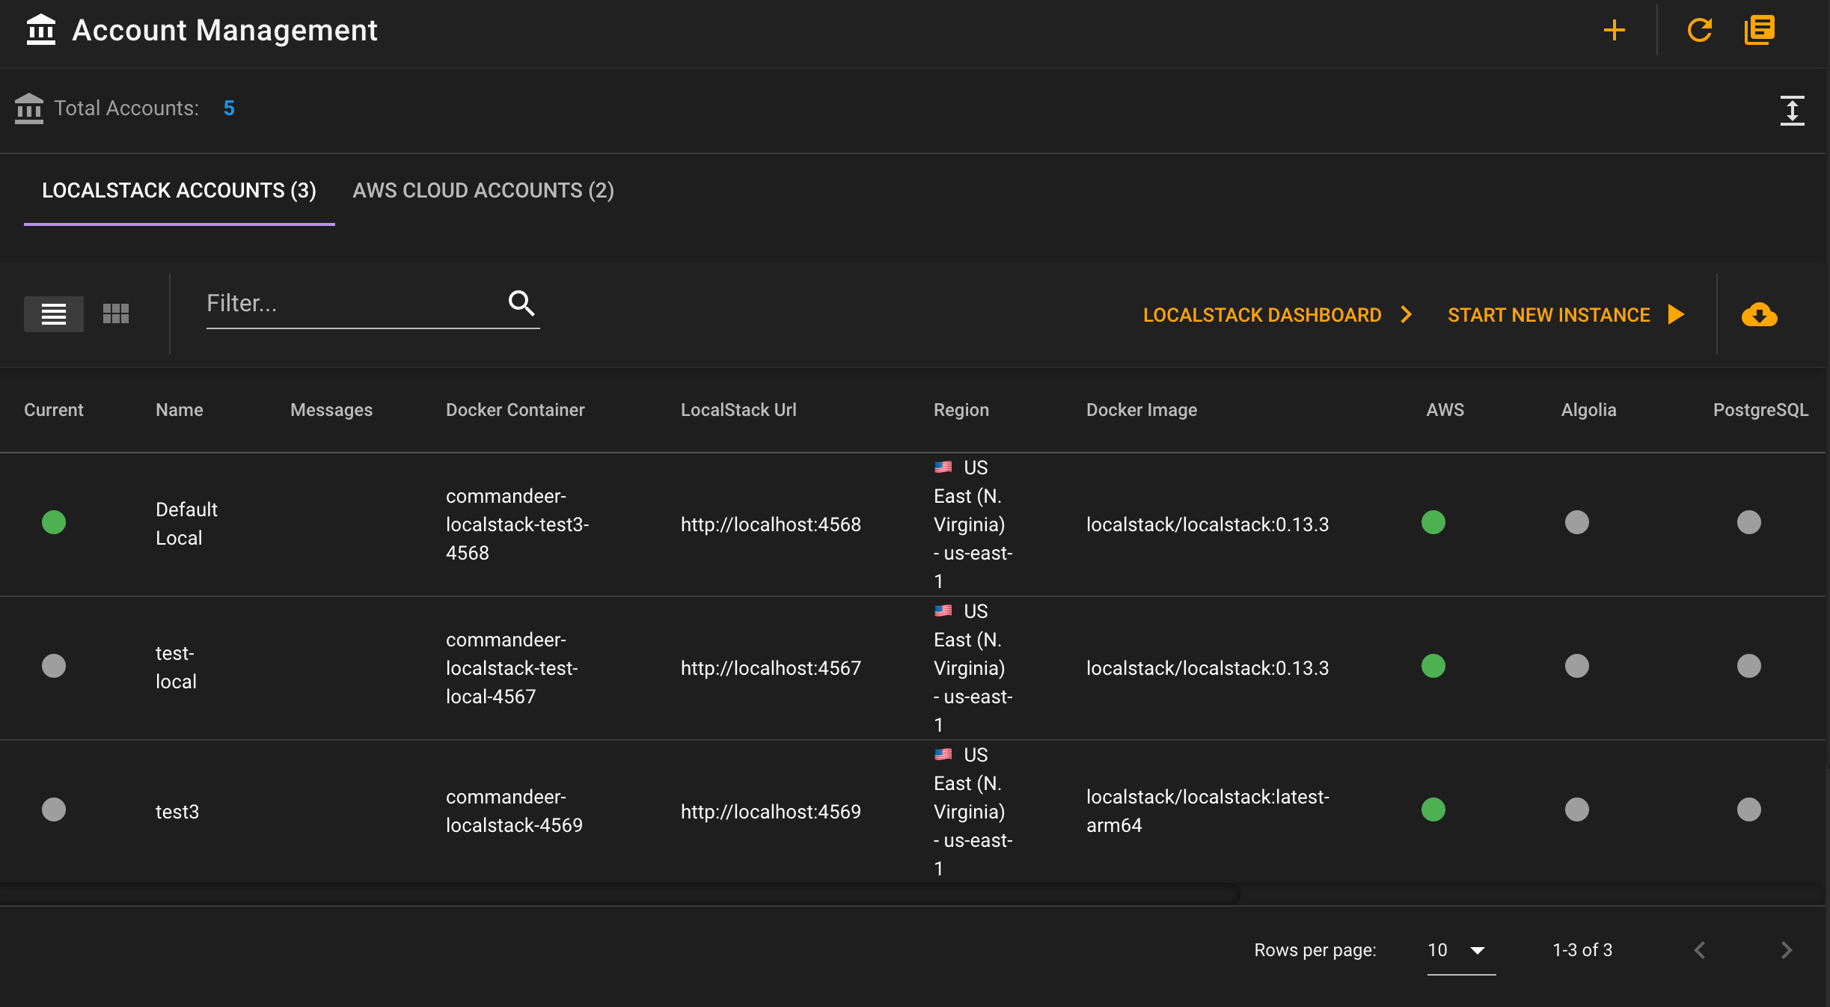Click the http://localhost:4569 URL cell
The height and width of the screenshot is (1007, 1830).
771,812
